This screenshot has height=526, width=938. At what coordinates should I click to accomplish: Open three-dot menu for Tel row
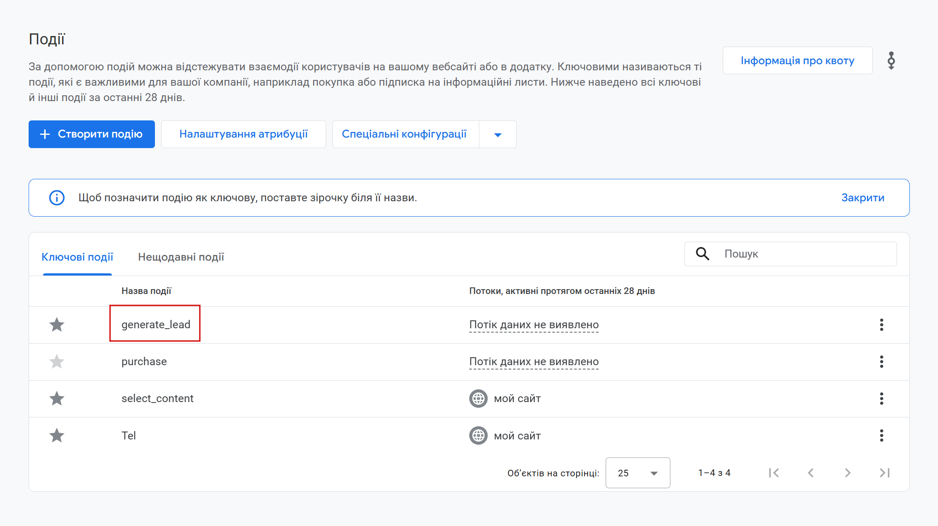coord(881,435)
